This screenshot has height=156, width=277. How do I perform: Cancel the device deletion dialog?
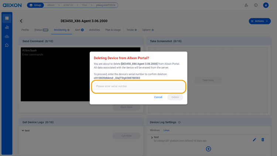[158, 97]
